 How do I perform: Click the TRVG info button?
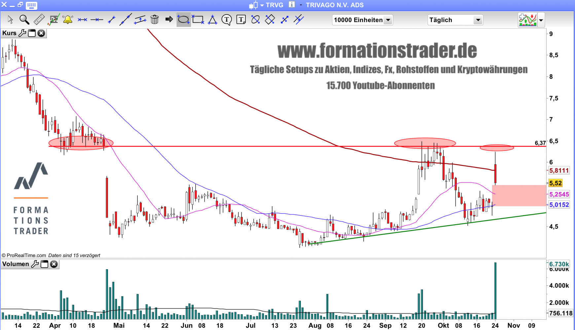tap(292, 5)
